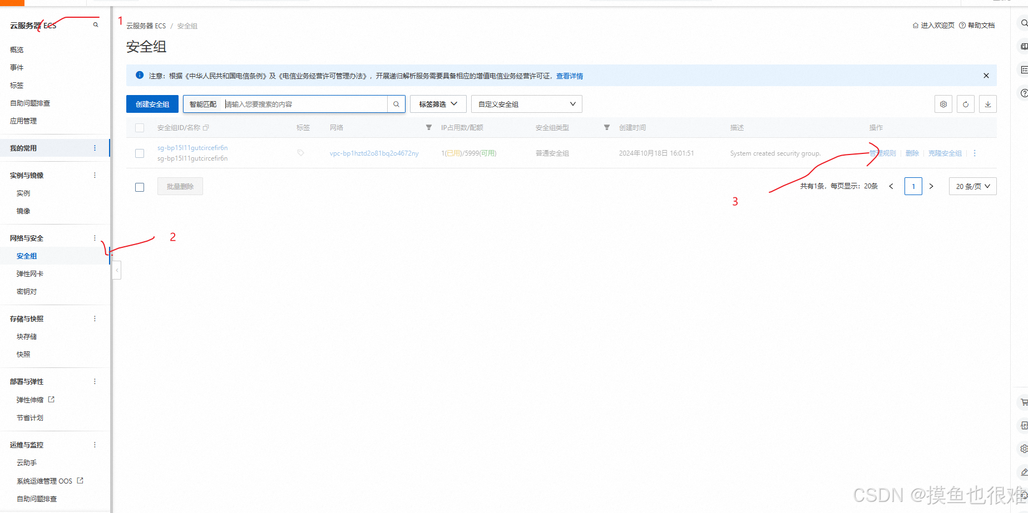This screenshot has height=513, width=1028.
Task: Open options menu for 部署与弹性
Action: point(95,381)
